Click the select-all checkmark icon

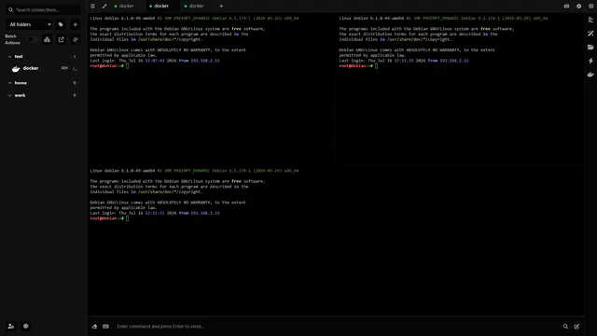75,39
